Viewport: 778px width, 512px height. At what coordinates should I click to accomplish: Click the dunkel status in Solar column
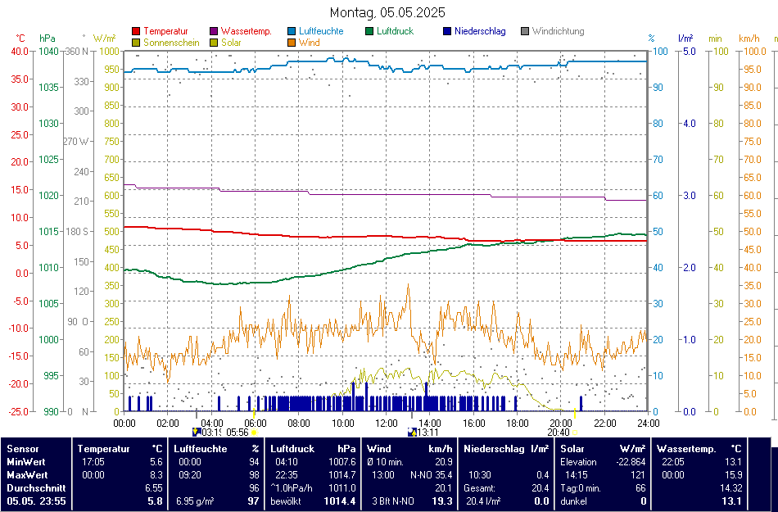point(573,501)
